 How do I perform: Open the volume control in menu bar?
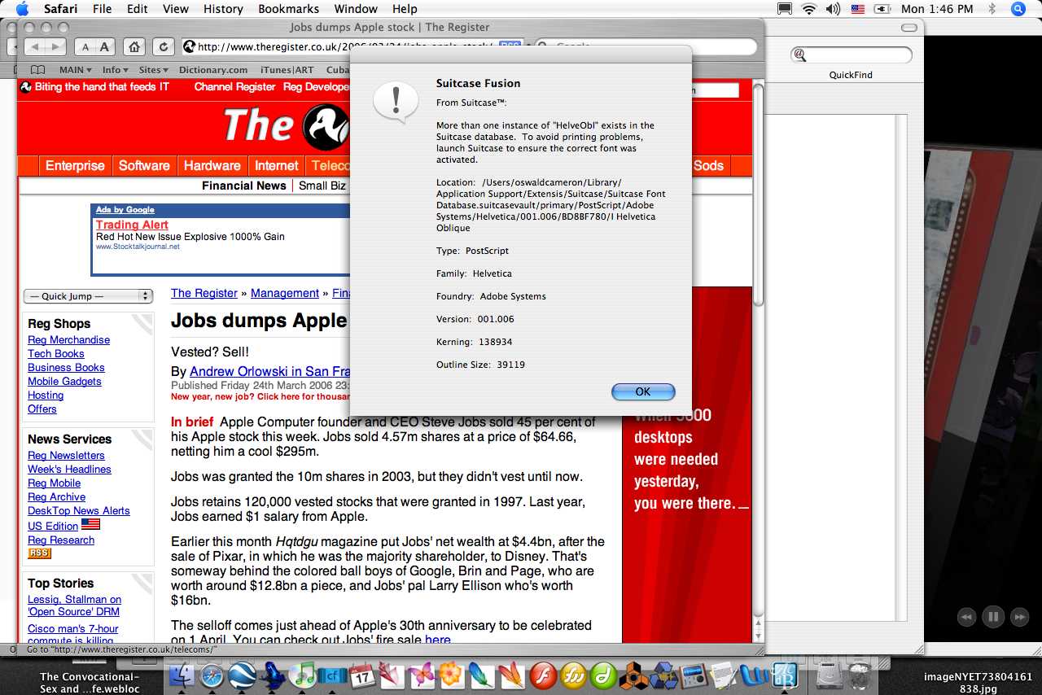pos(833,9)
